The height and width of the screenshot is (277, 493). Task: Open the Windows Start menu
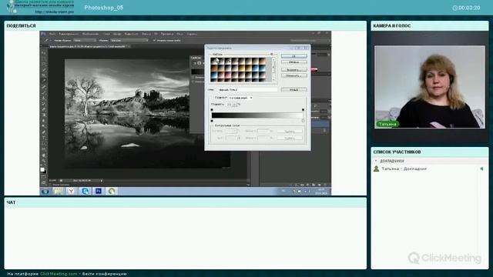(x=45, y=191)
